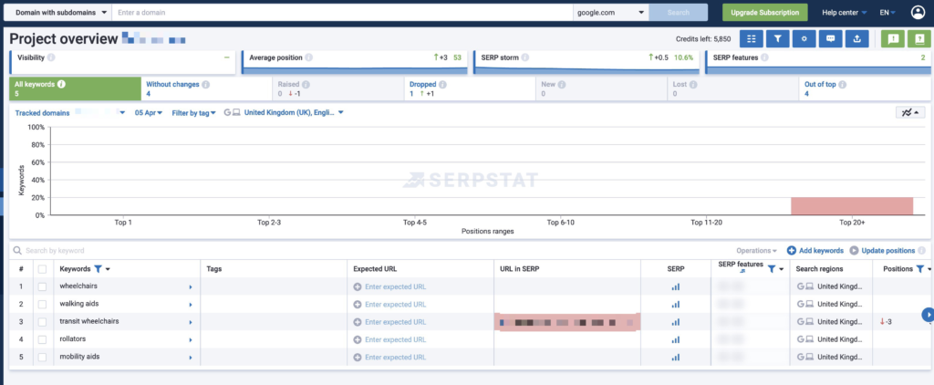Check the mobility aids row checkbox
This screenshot has width=934, height=385.
(x=42, y=357)
